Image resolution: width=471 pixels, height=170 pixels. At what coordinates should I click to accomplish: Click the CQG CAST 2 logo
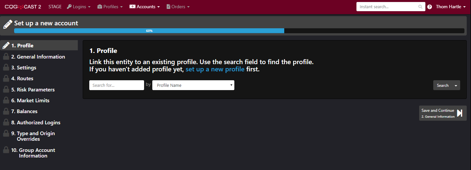point(23,7)
